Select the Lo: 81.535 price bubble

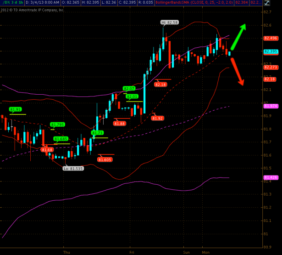point(73,168)
